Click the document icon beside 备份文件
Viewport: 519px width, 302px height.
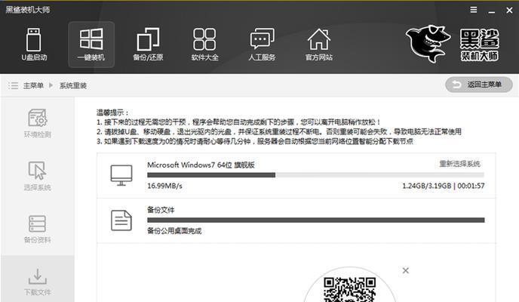(121, 220)
